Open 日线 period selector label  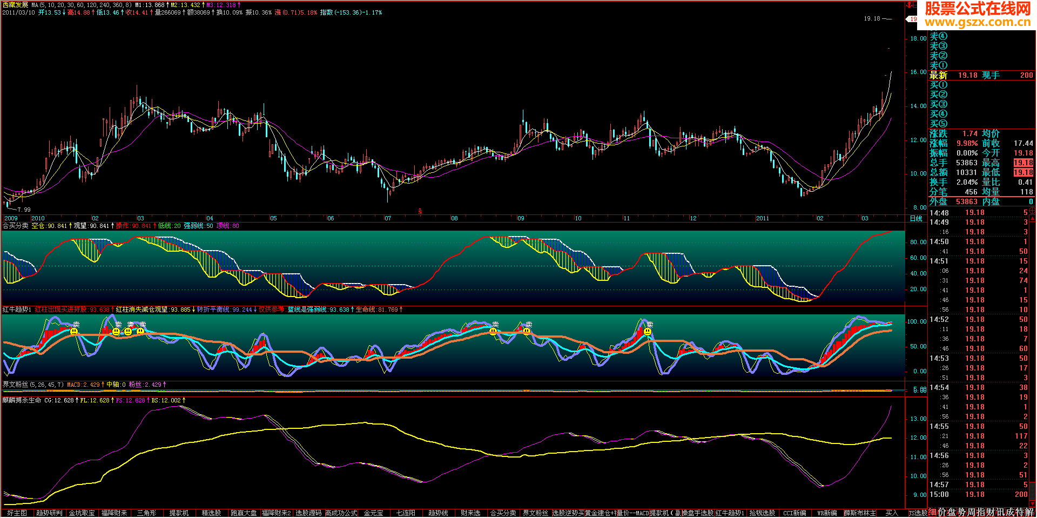tap(916, 219)
